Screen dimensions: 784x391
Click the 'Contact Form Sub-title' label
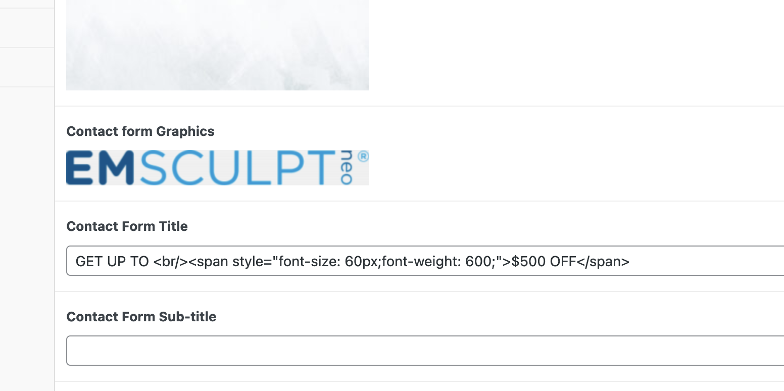coord(141,317)
